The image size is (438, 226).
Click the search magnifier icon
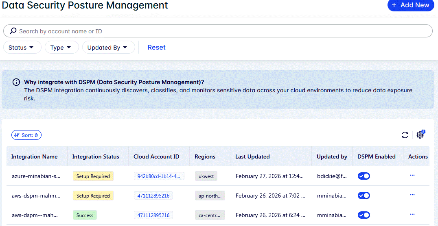(x=13, y=31)
